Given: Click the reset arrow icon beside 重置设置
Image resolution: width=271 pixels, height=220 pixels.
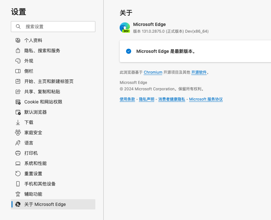Looking at the screenshot, I should [x=18, y=174].
